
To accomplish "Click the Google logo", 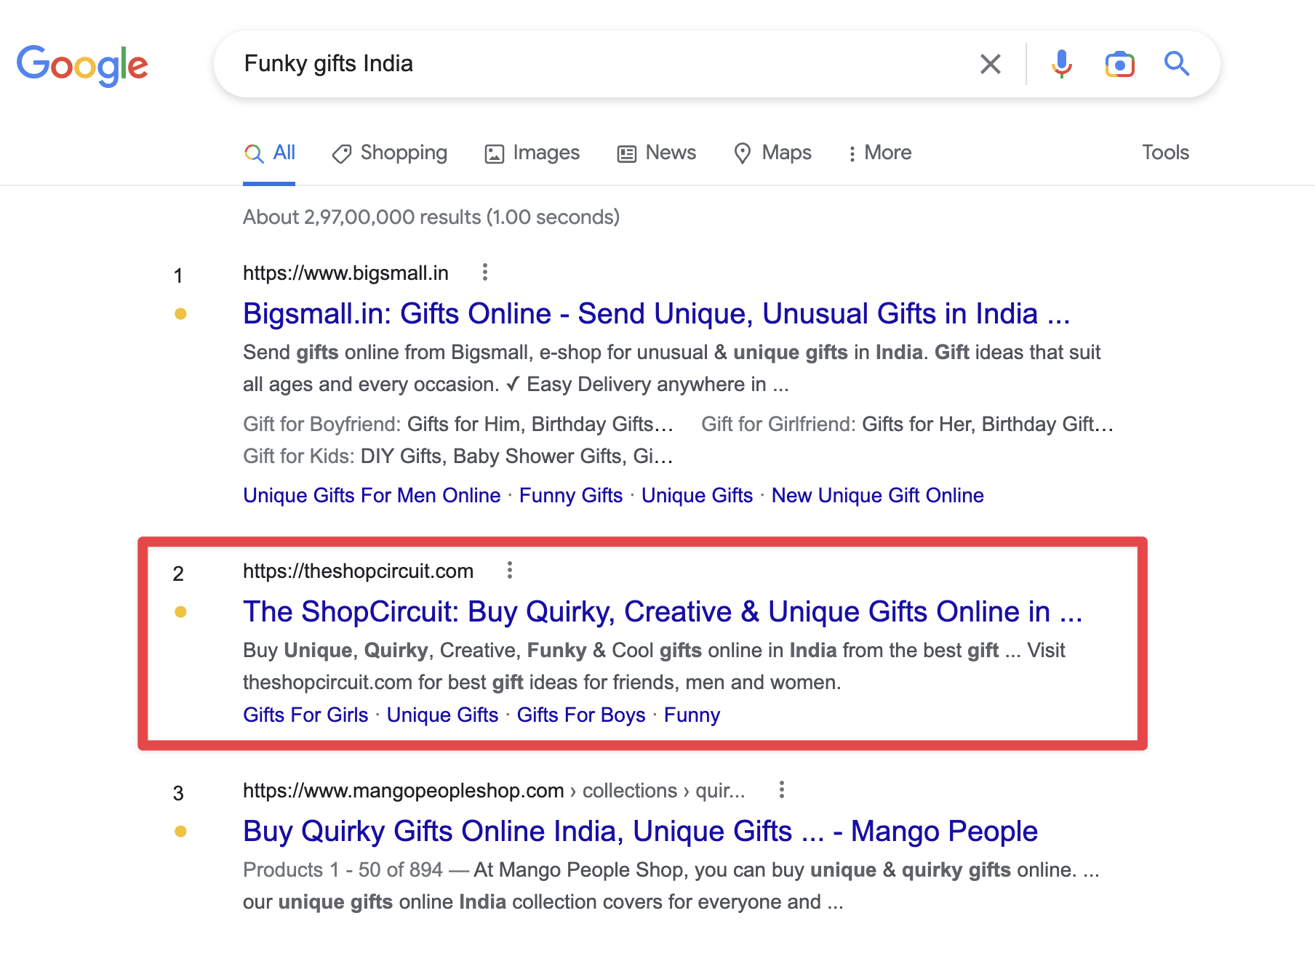I will coord(82,65).
